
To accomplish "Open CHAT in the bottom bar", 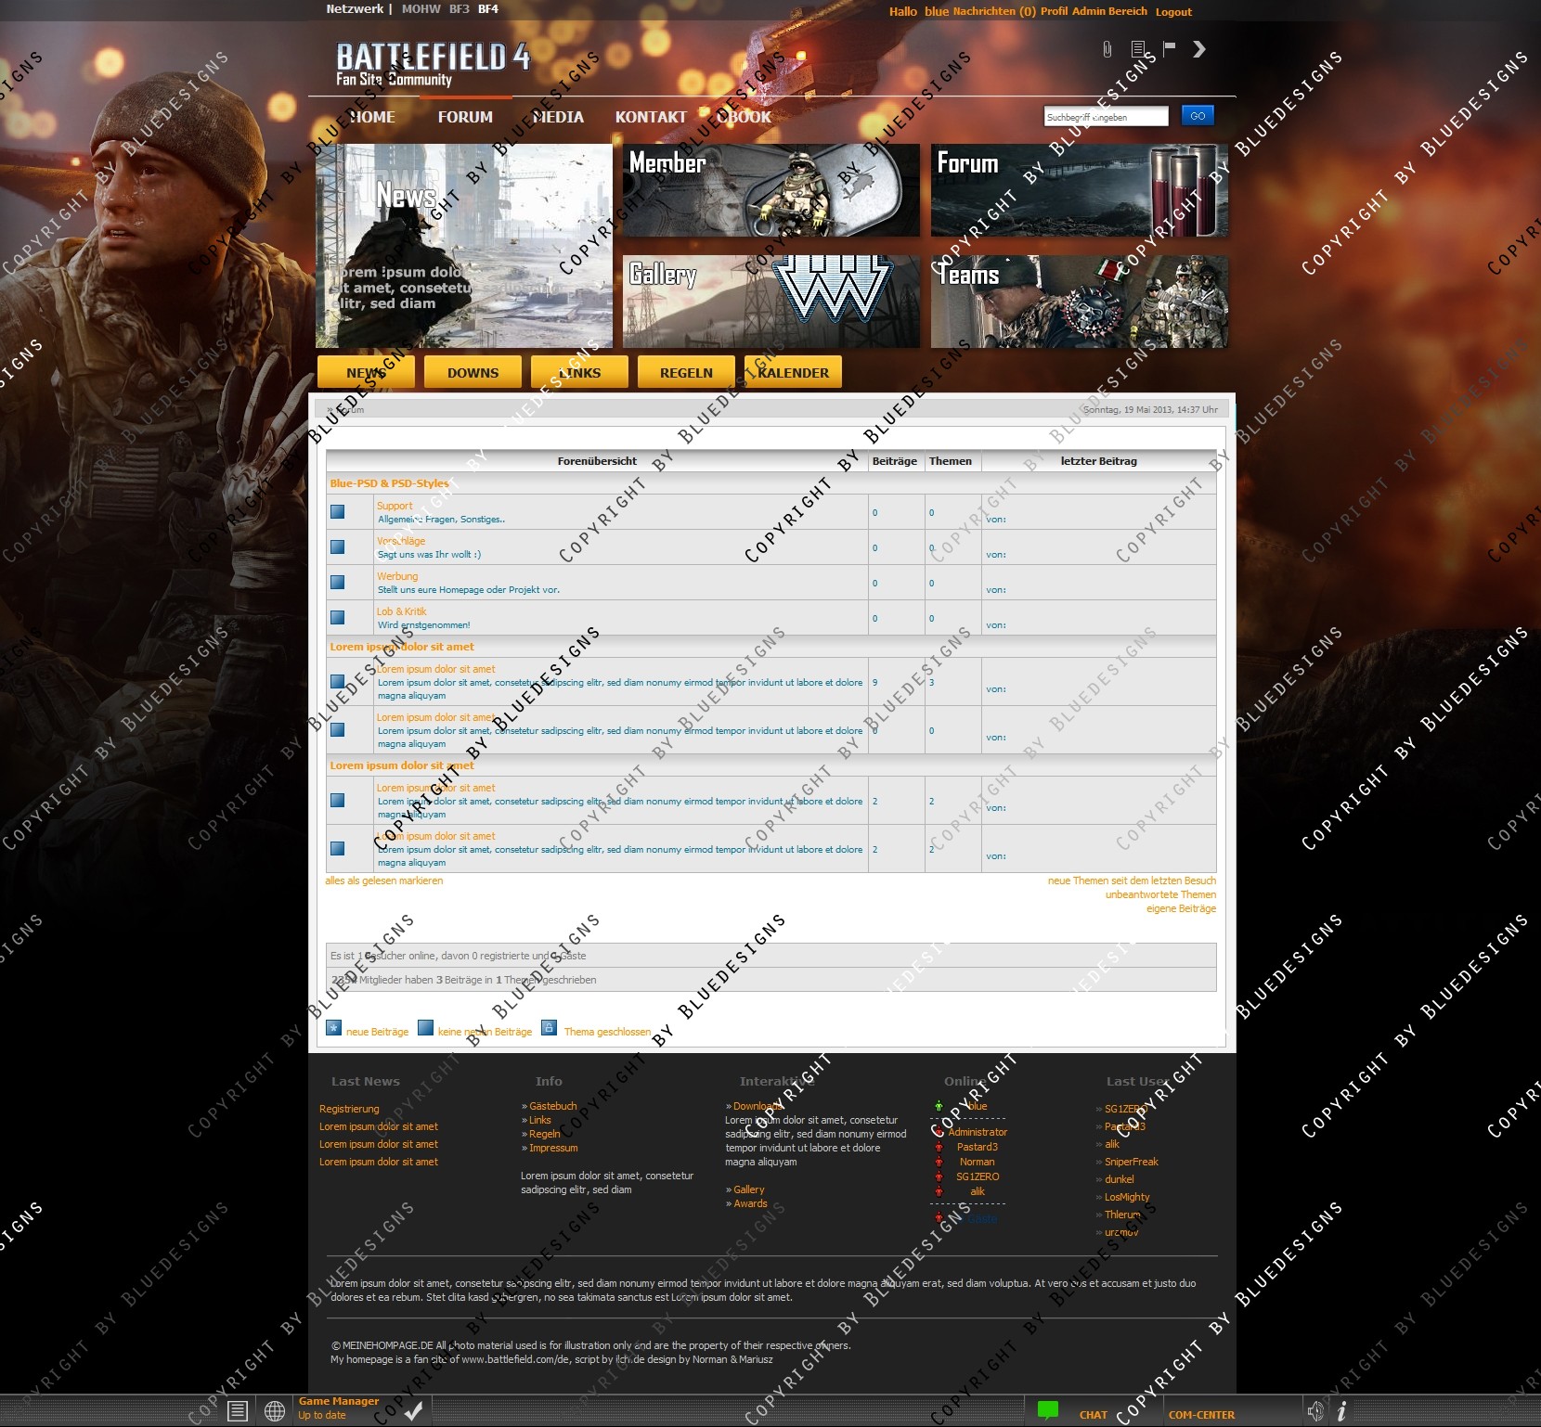I will [1094, 1415].
